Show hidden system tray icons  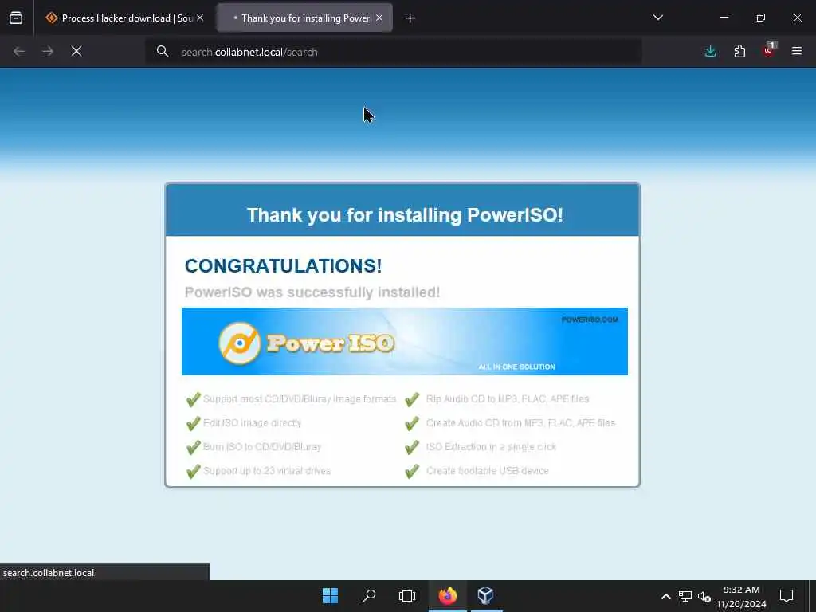click(x=665, y=596)
